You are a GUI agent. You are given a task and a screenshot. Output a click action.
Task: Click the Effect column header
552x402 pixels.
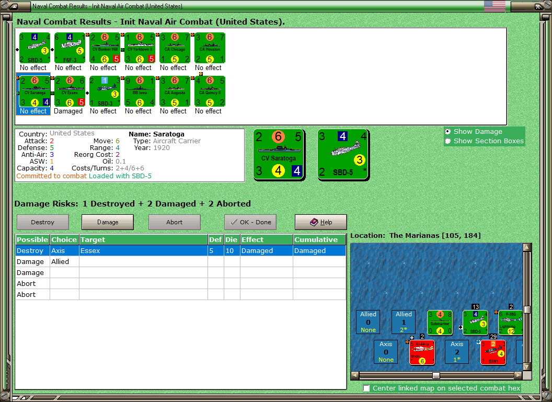click(267, 239)
